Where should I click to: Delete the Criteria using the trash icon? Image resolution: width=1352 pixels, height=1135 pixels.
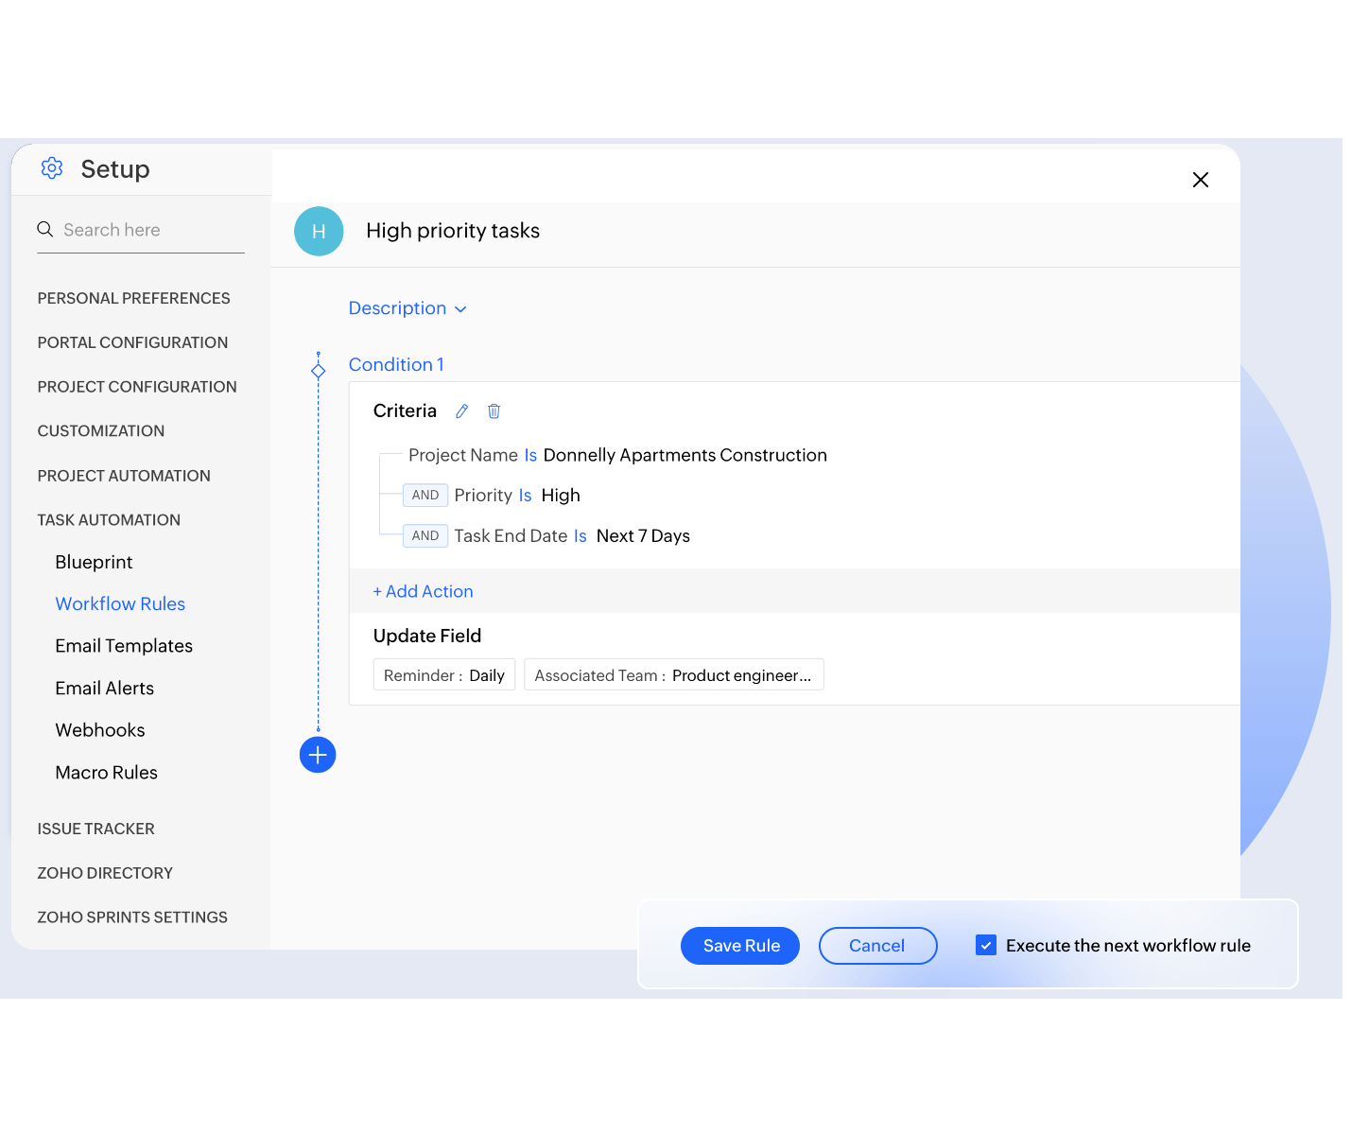tap(494, 410)
